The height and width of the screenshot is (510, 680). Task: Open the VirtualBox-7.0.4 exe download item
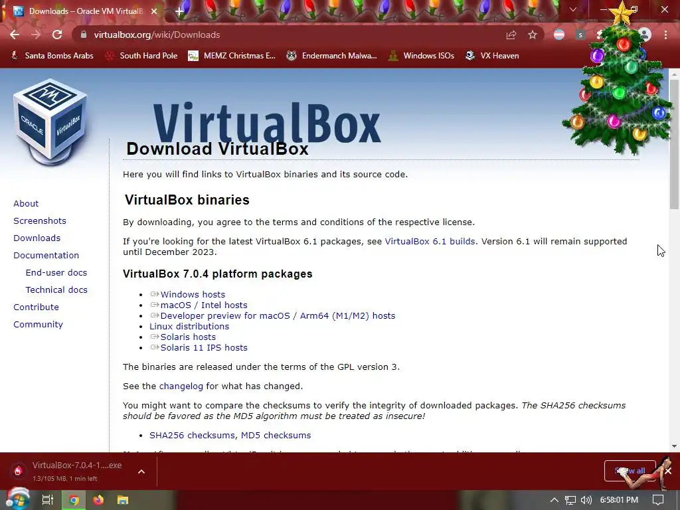coord(69,471)
